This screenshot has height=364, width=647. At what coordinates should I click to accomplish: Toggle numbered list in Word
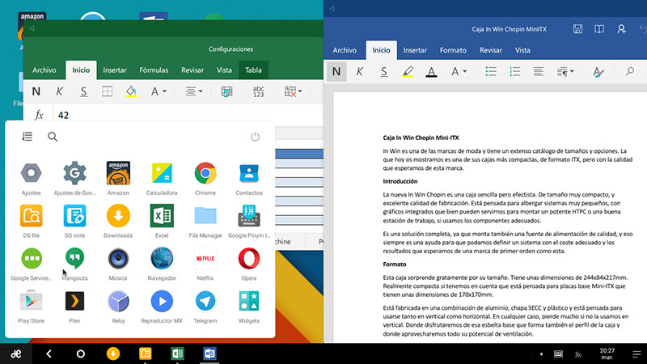(514, 71)
